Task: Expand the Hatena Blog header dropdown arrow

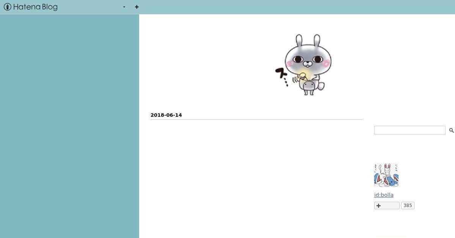Action: coord(124,7)
